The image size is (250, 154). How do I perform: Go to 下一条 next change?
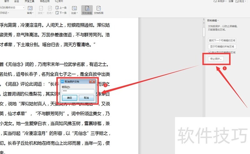click(61, 13)
